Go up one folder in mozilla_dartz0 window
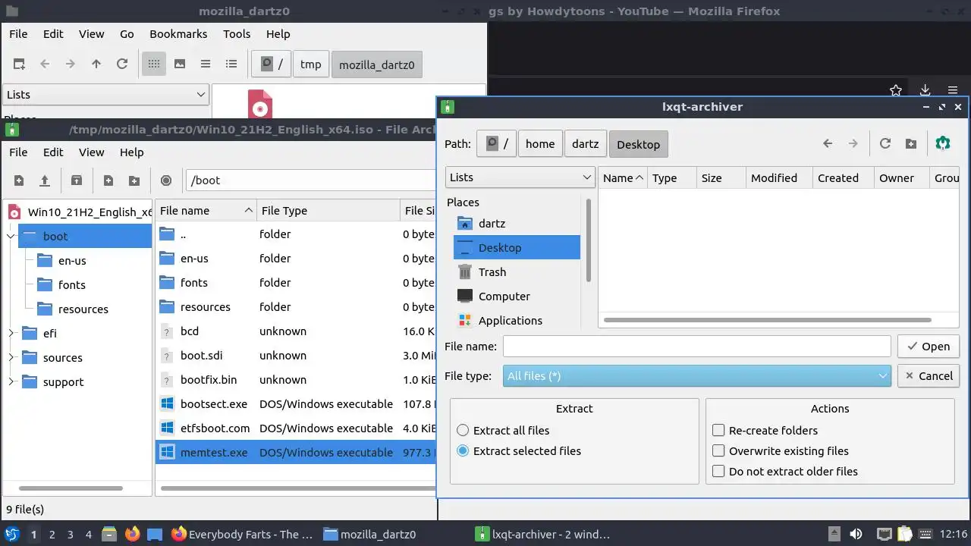 coord(96,64)
